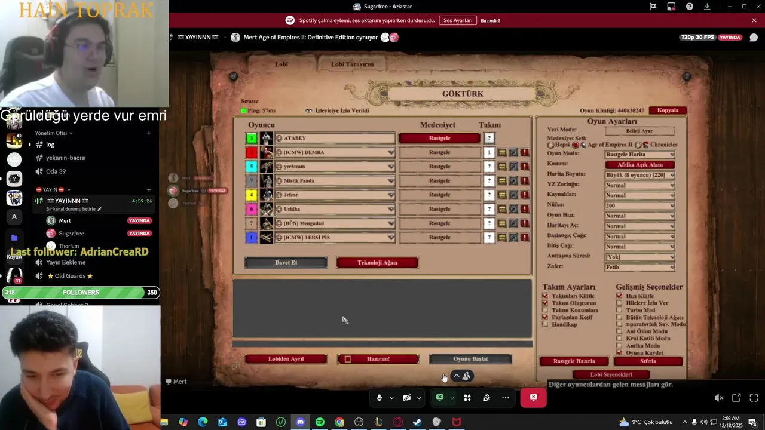Click mute chat icon for Jrfear
This screenshot has height=430, width=765.
coord(513,195)
